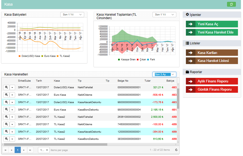
Task: Sort by Tarih column header
Action: pos(39,81)
